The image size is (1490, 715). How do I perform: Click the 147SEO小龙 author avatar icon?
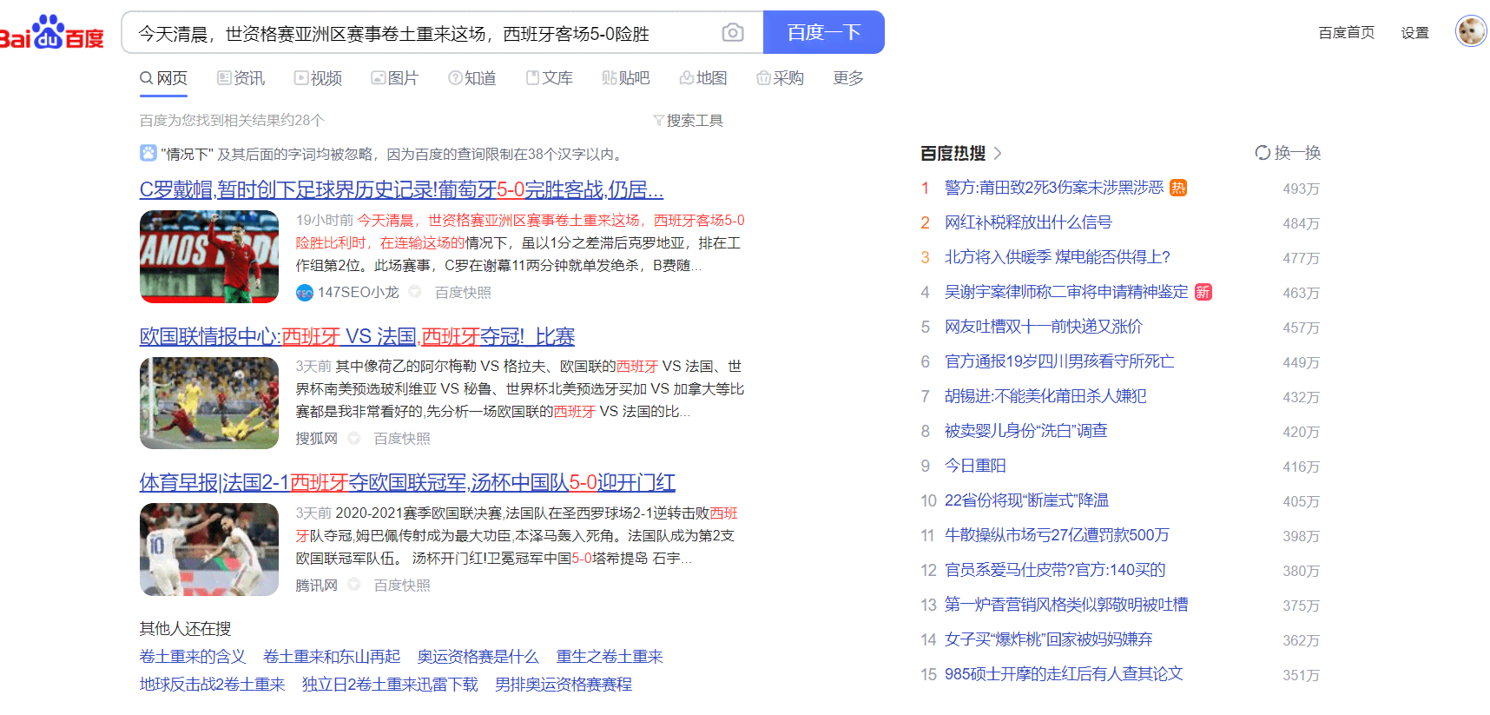[304, 293]
